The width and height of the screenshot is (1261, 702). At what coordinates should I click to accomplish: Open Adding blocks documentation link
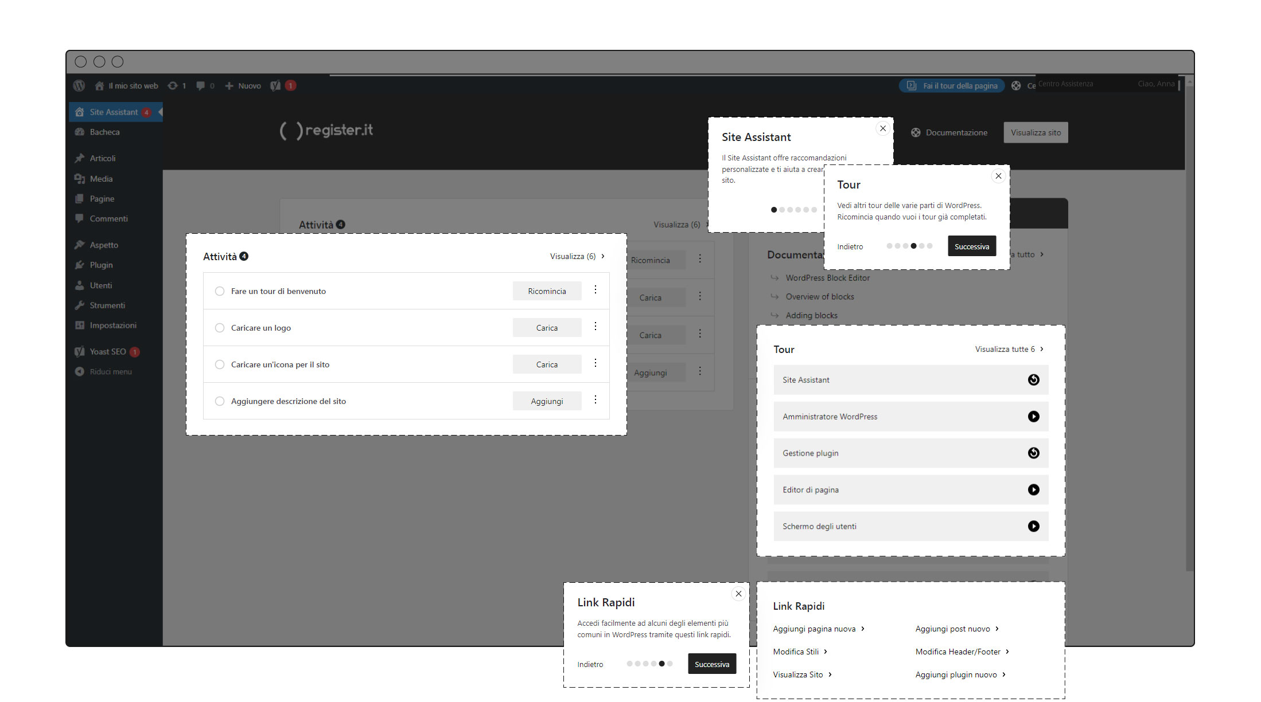pos(811,316)
